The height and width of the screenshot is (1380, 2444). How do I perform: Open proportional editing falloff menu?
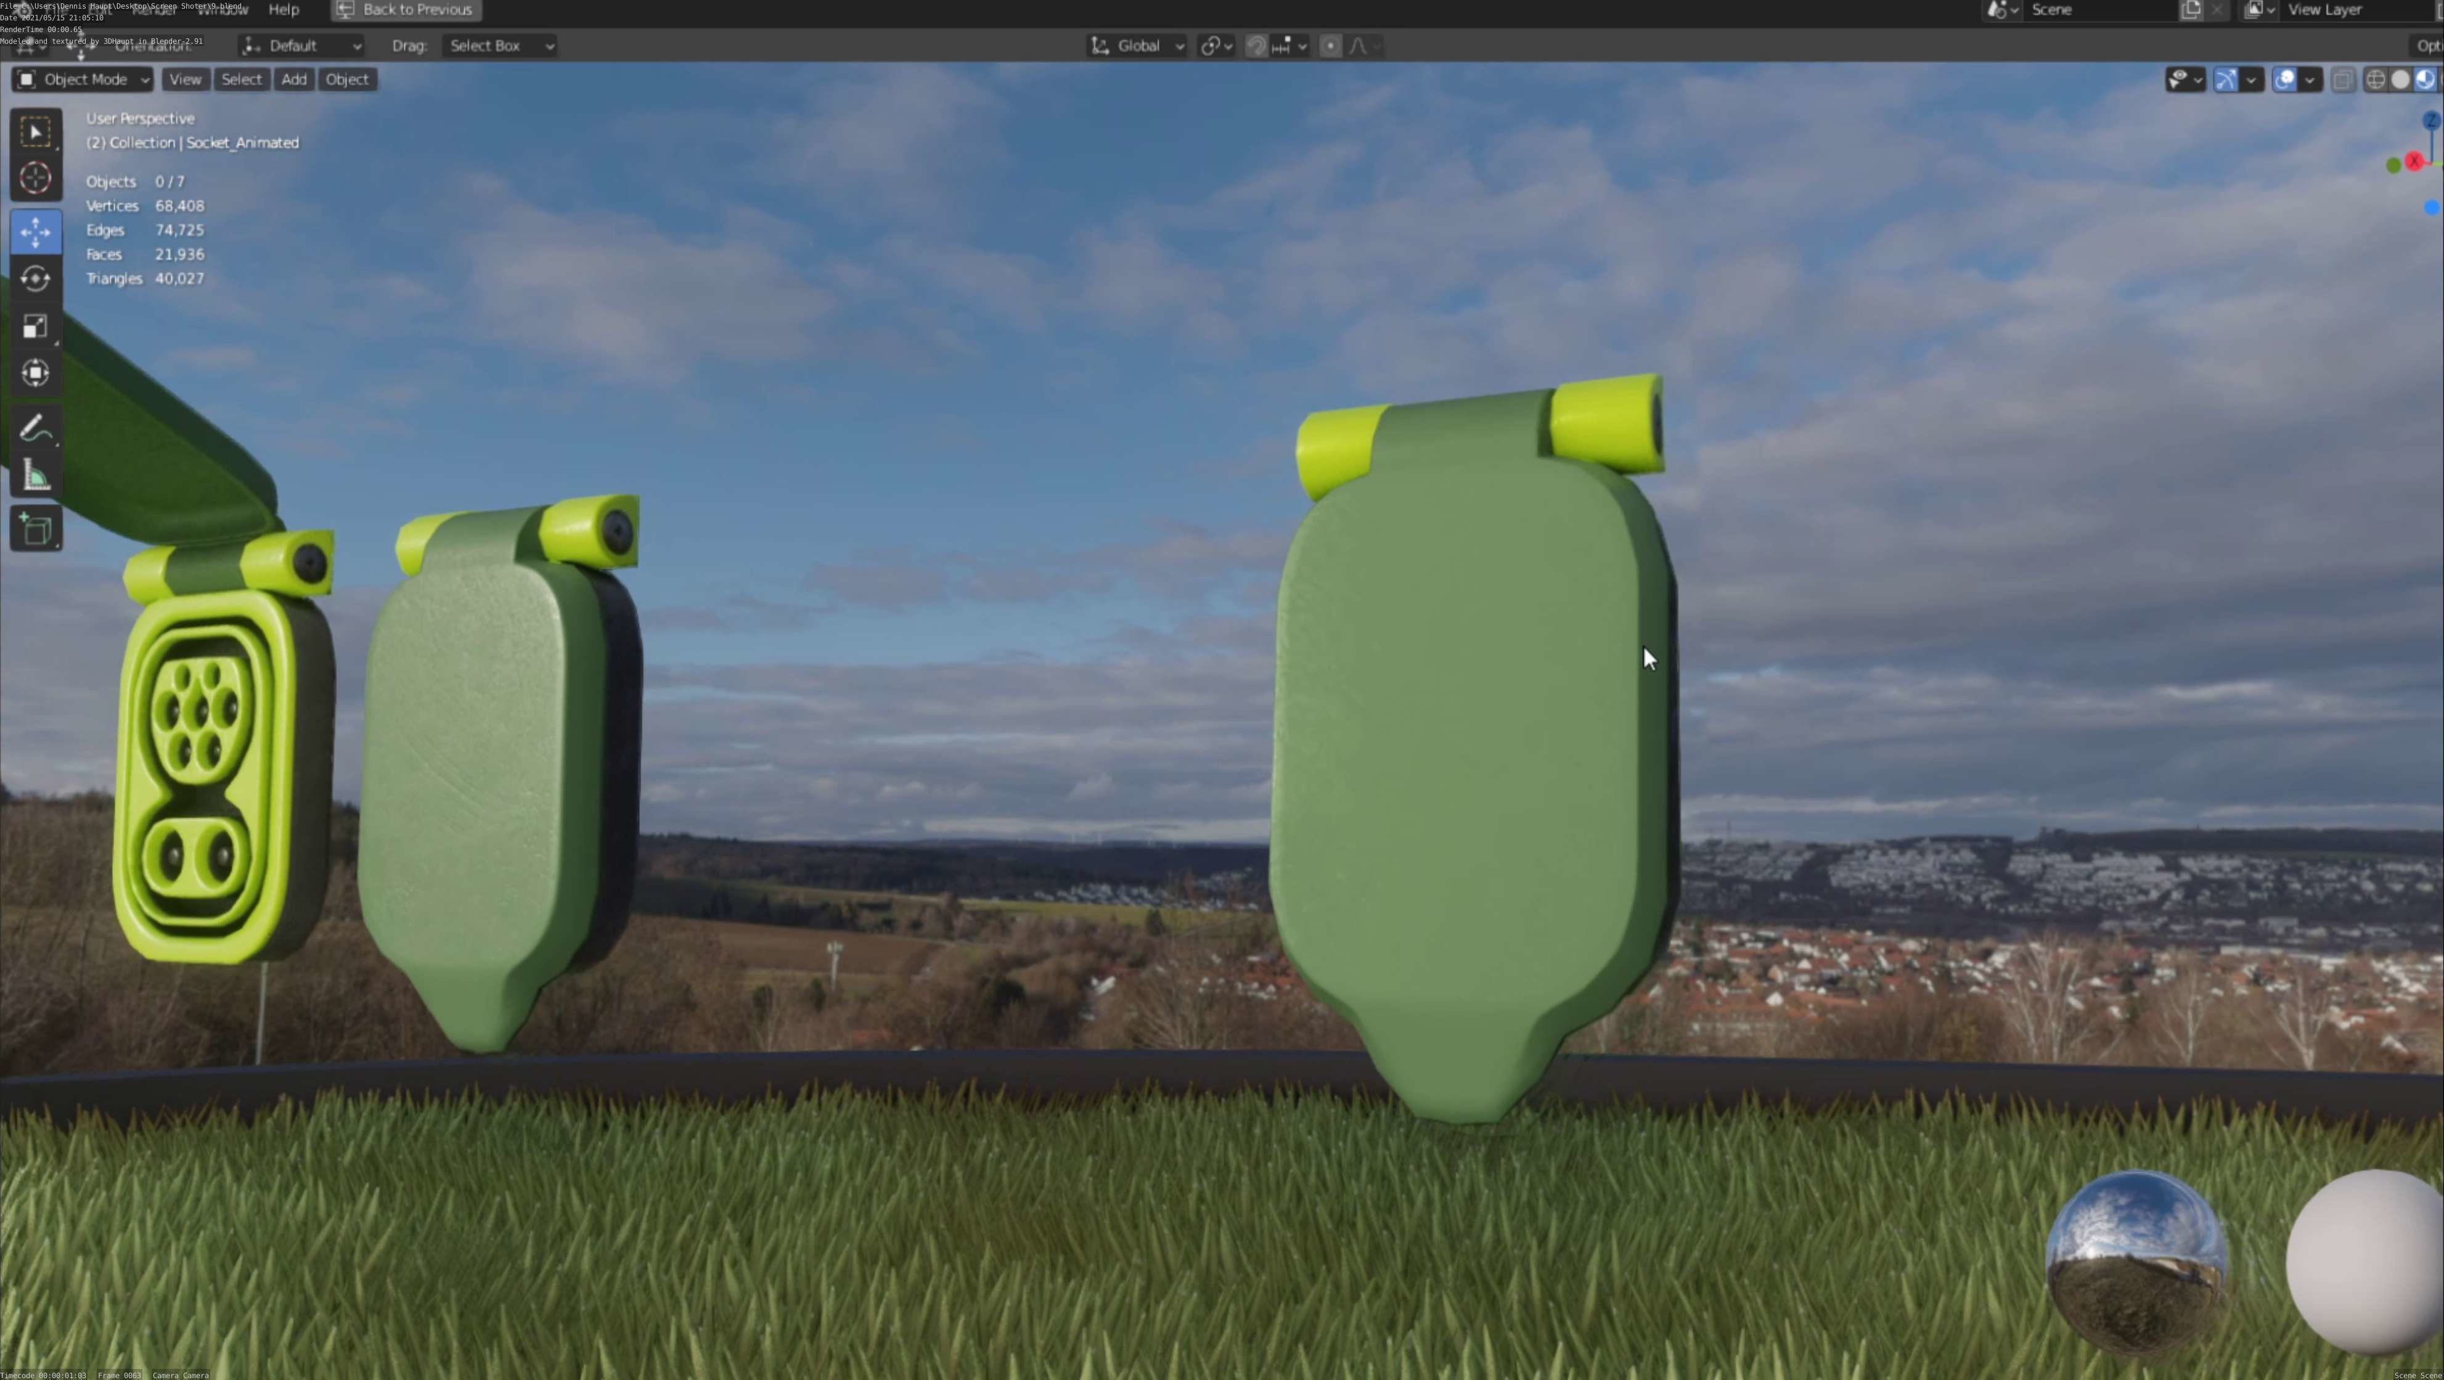click(1363, 46)
